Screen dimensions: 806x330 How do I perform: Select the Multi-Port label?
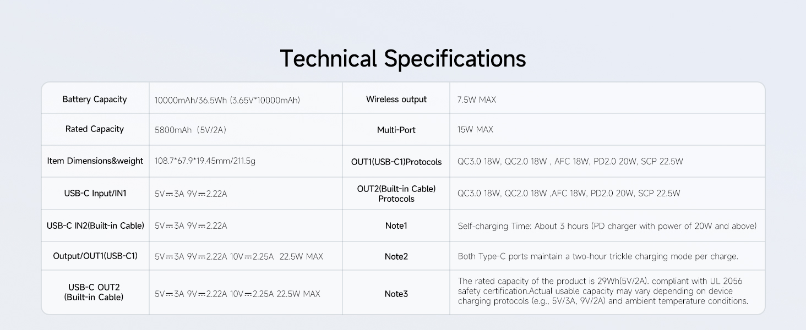pos(396,130)
